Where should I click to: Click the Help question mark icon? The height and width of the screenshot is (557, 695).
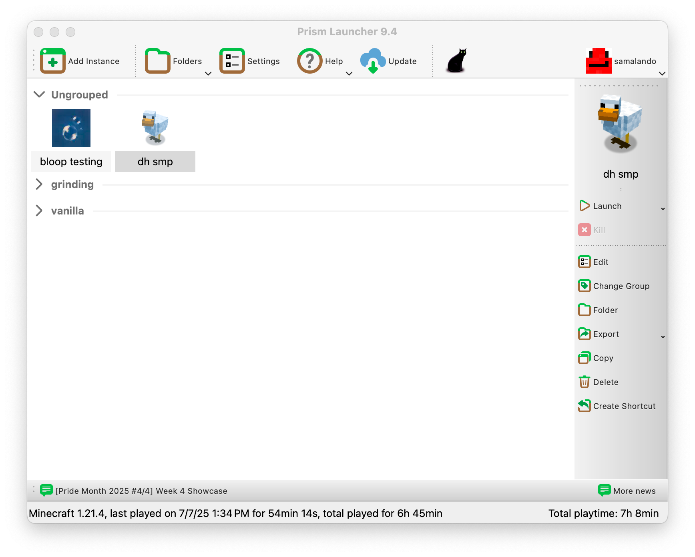pyautogui.click(x=310, y=61)
